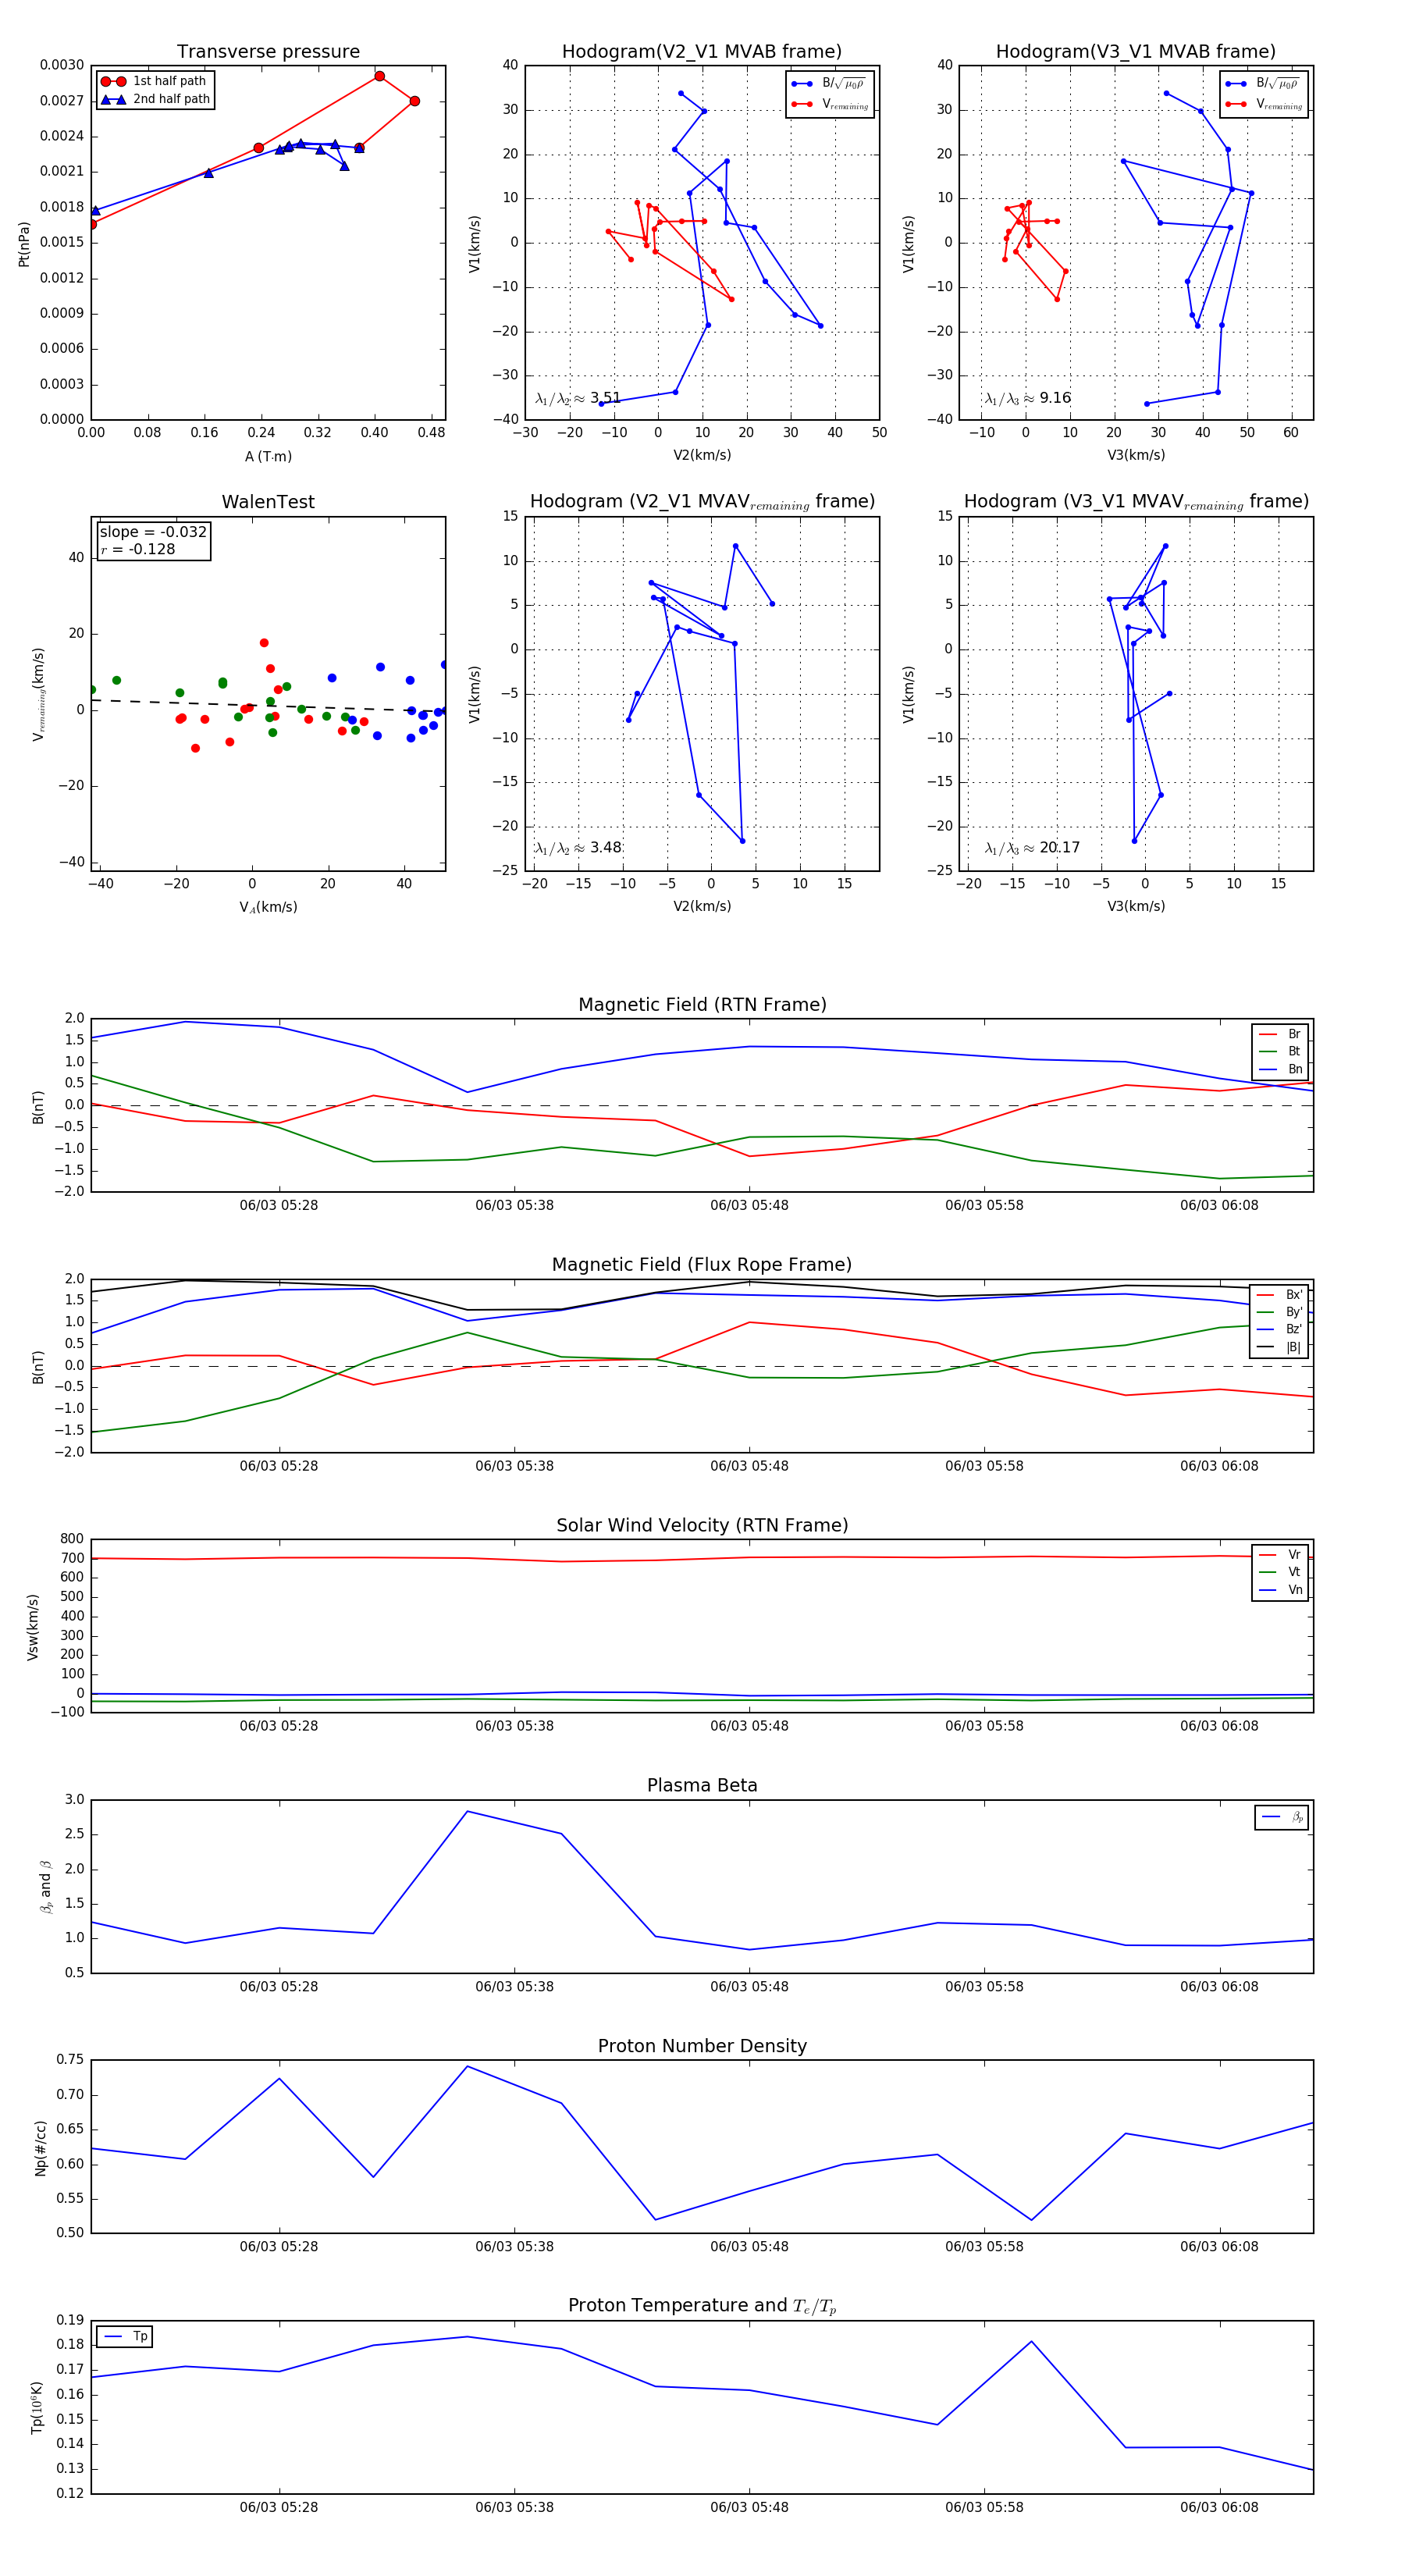The width and height of the screenshot is (1405, 2576).
Task: Click the 'Hodogram (V2_V1 MVAV remaining frame)' title
Action: [702, 502]
